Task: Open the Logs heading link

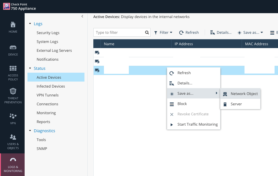Action: point(38,23)
